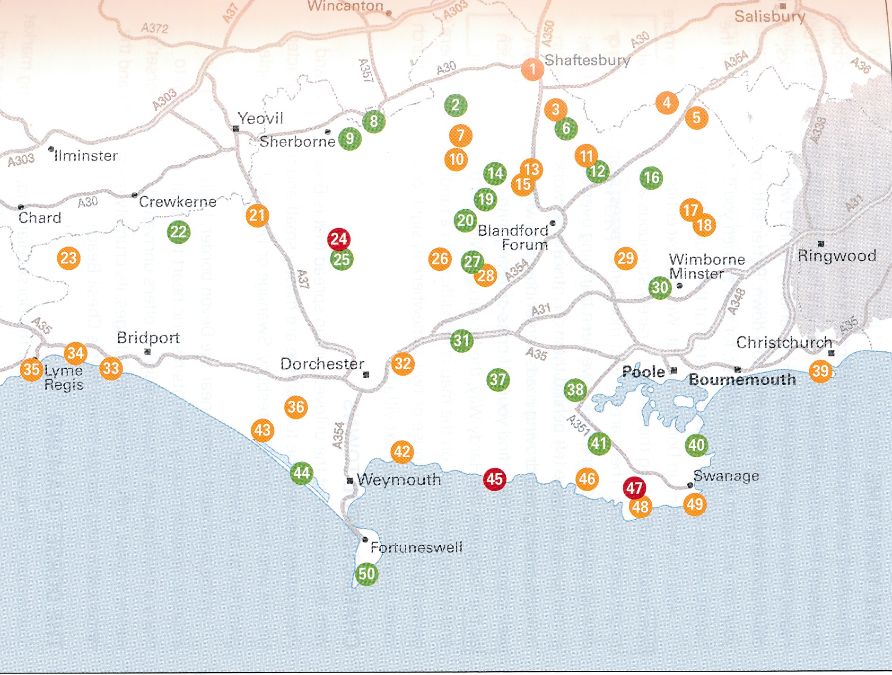Select the Weymouth town label

[399, 480]
